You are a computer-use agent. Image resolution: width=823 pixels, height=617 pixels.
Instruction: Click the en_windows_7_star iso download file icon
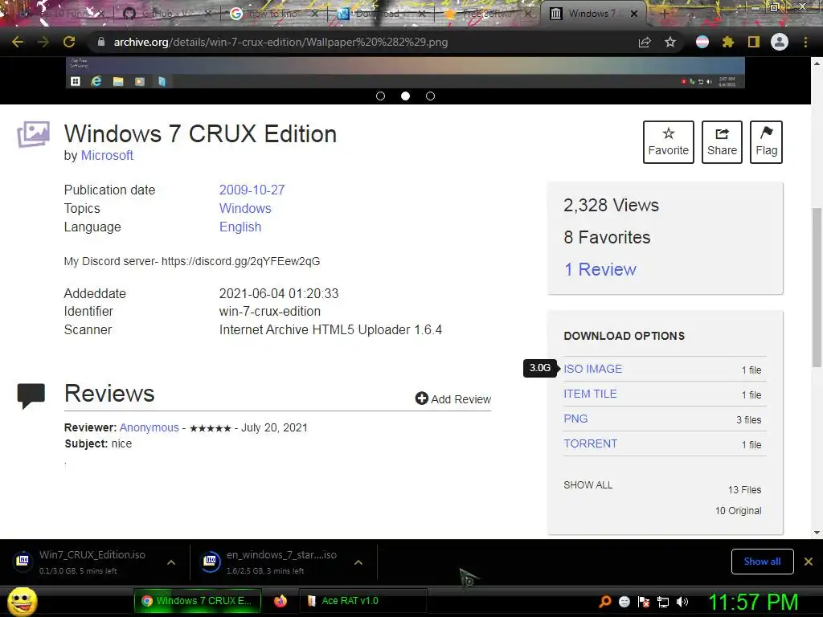(x=211, y=562)
